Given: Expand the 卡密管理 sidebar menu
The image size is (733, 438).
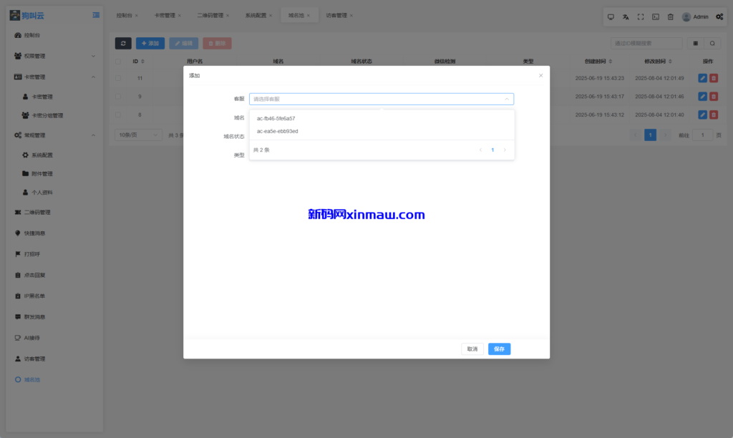Looking at the screenshot, I should pos(43,76).
